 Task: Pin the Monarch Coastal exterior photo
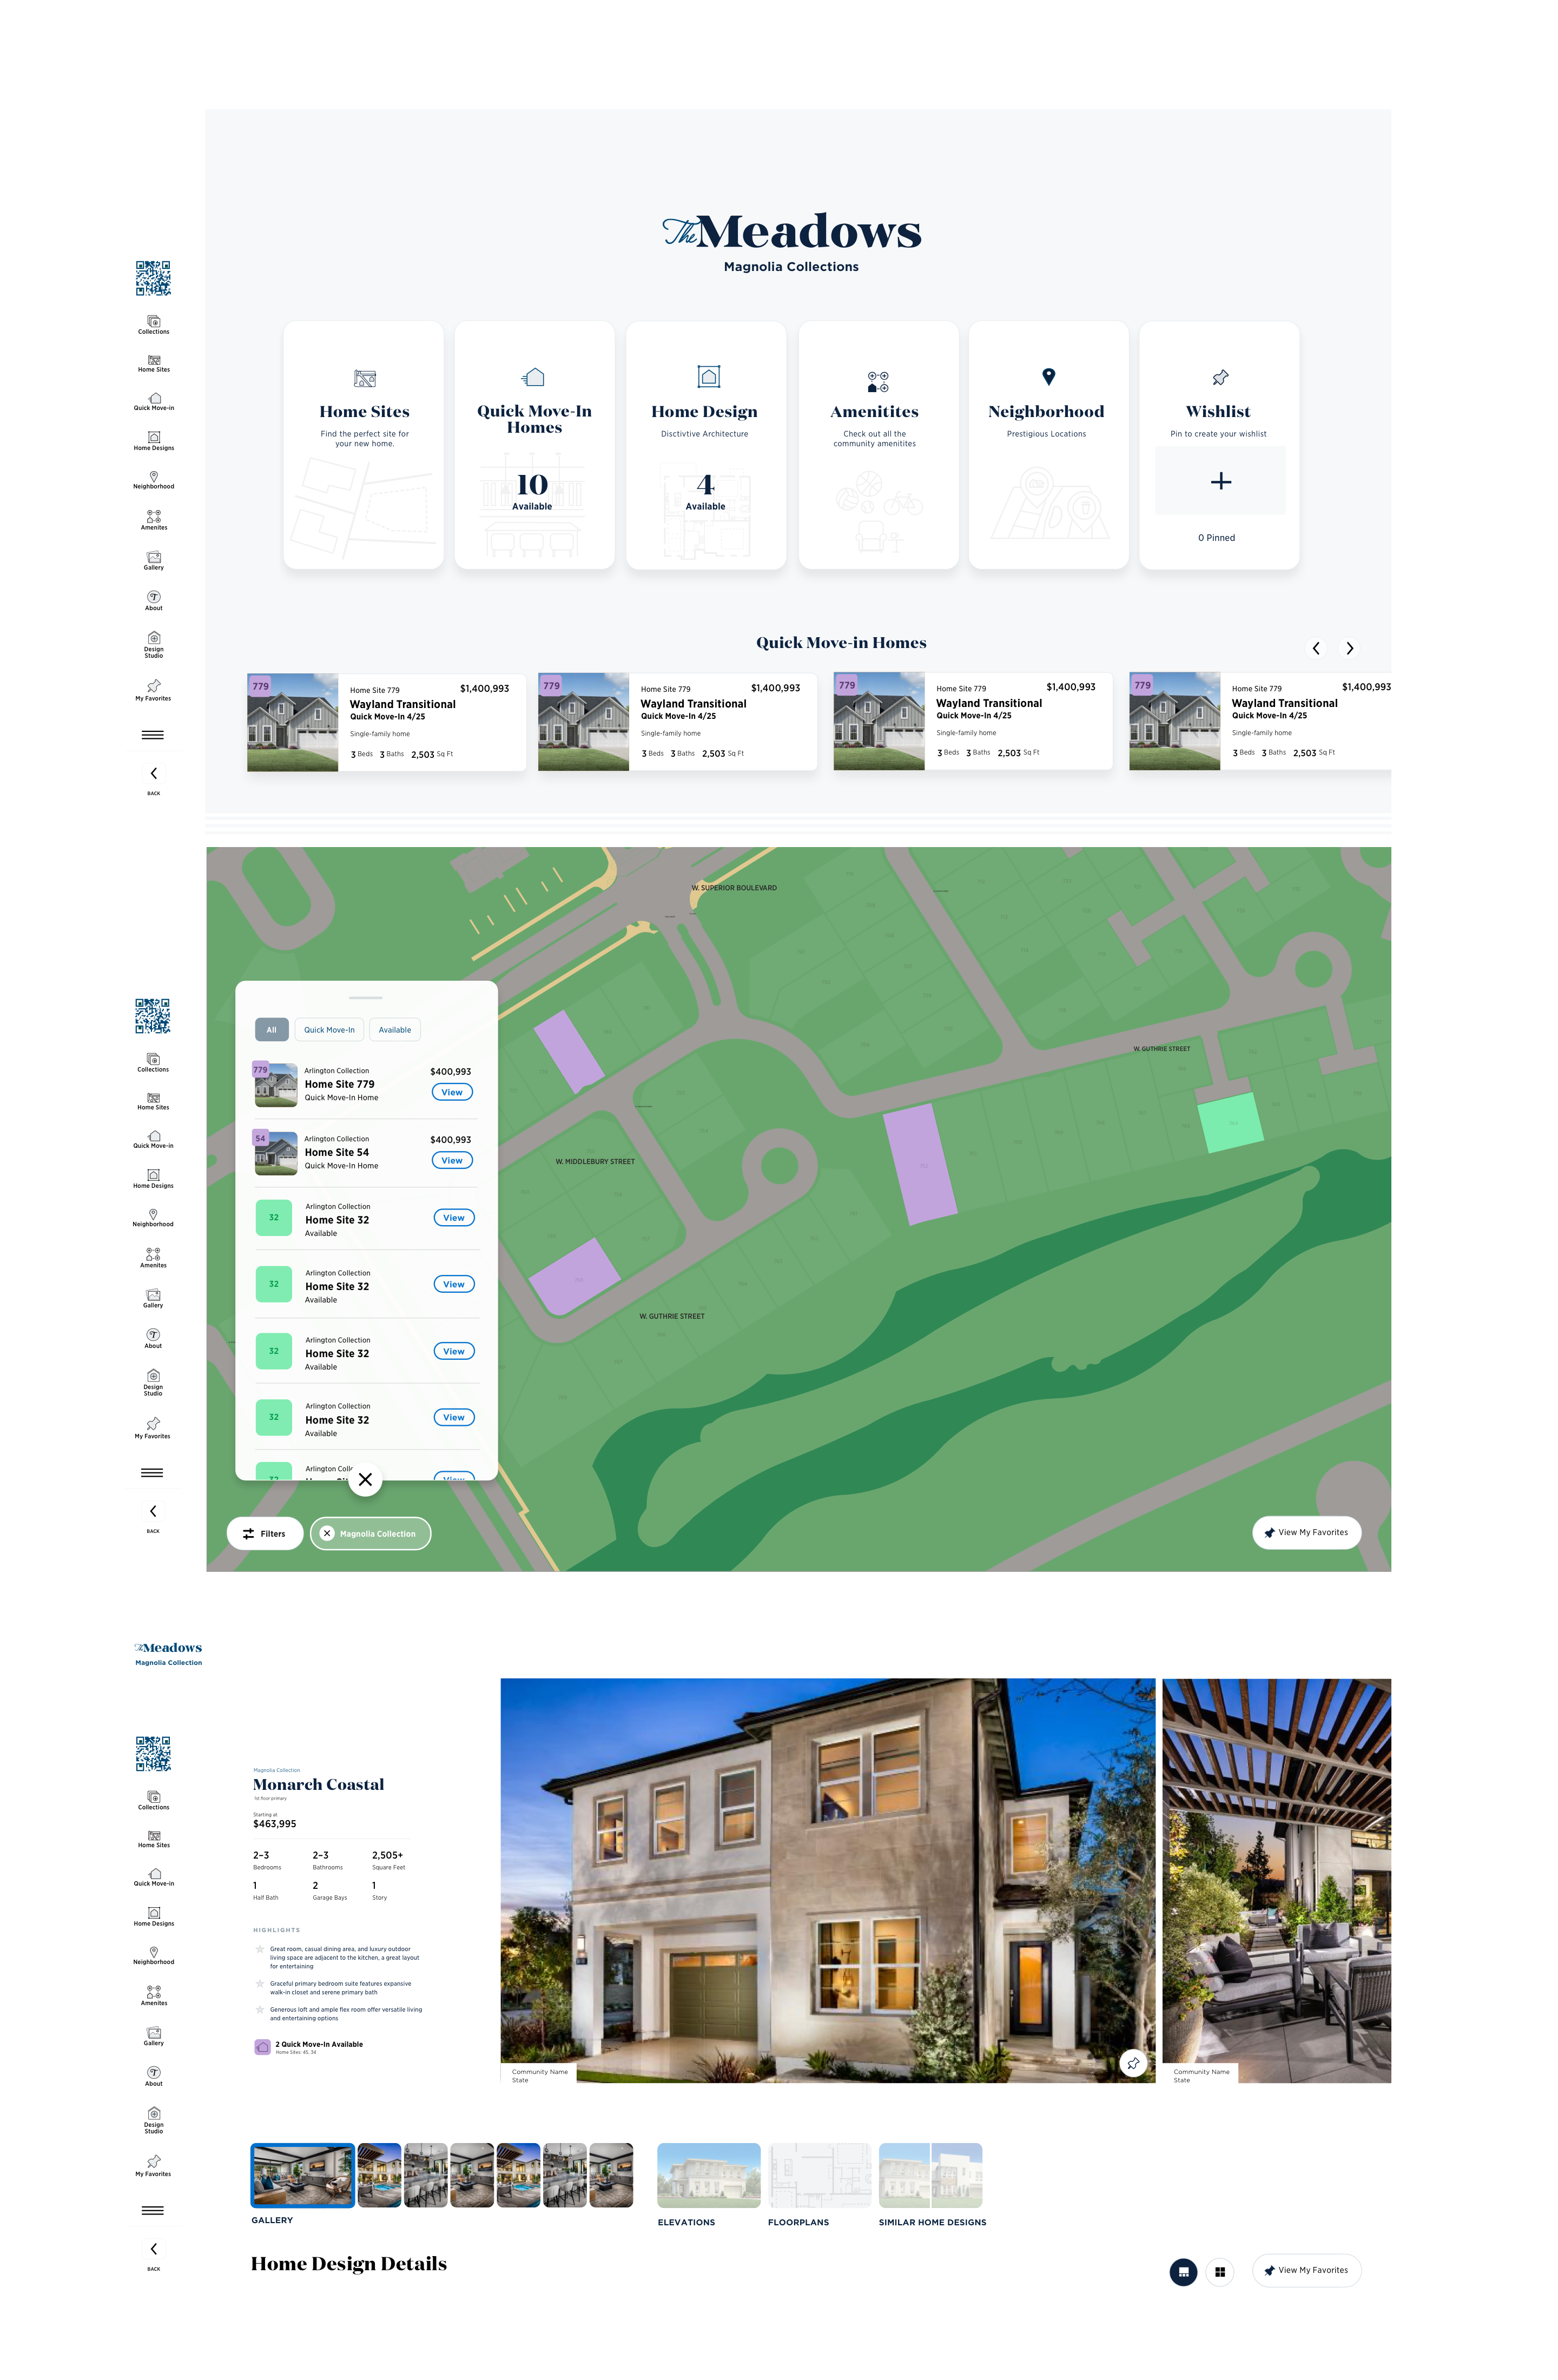coord(1132,2063)
